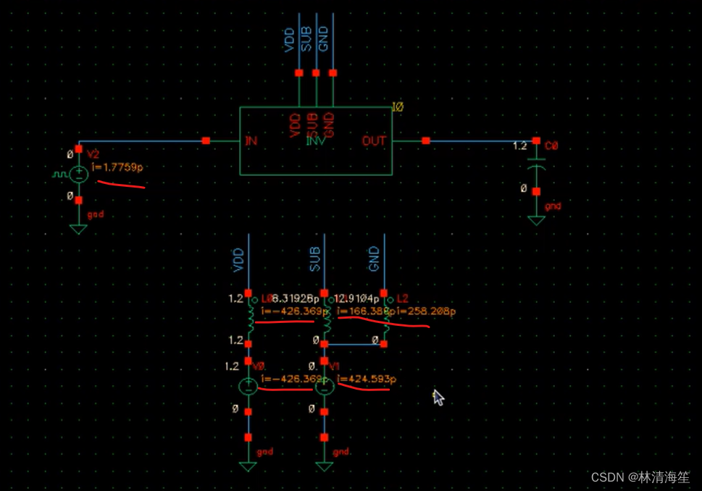Screen dimensions: 702x491
Task: Select the wire from V2 to IN
Action: point(141,141)
